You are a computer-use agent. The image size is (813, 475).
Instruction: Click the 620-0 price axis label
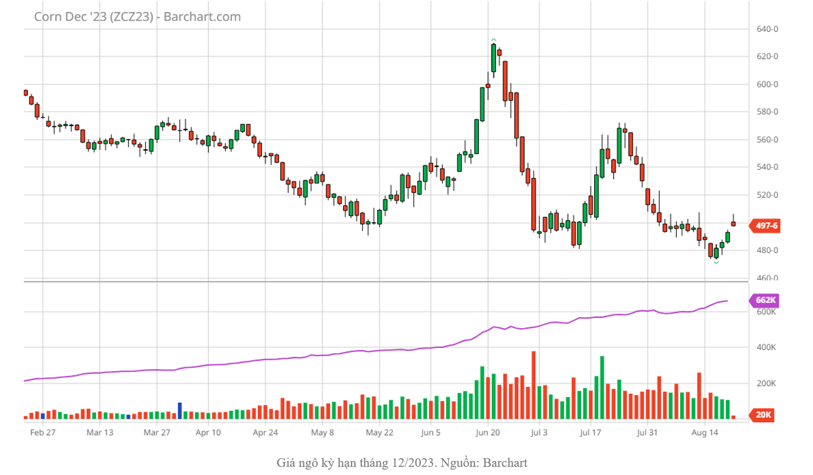767,56
